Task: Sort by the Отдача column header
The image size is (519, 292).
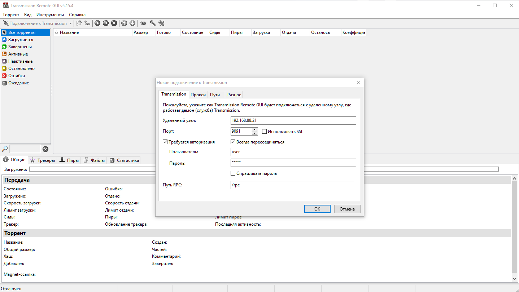Action: pos(295,32)
